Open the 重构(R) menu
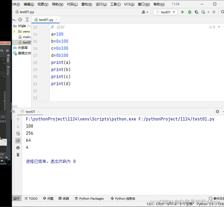Image resolution: width=224 pixels, height=207 pixels. (87, 4)
